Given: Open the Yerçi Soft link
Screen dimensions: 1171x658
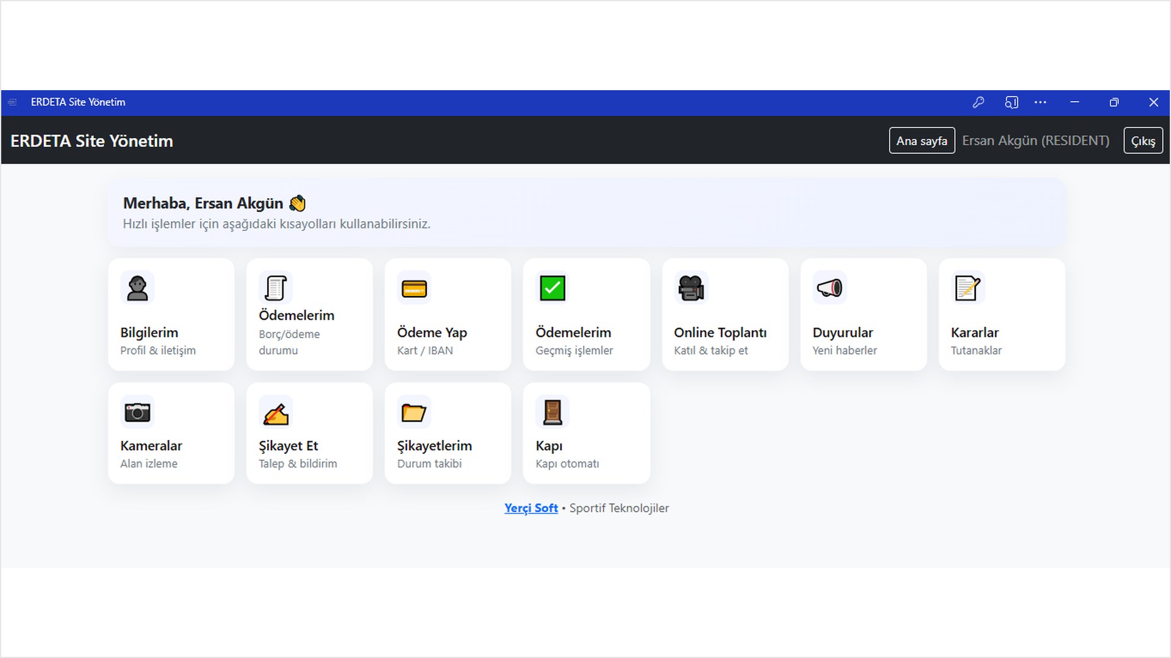Looking at the screenshot, I should [531, 508].
